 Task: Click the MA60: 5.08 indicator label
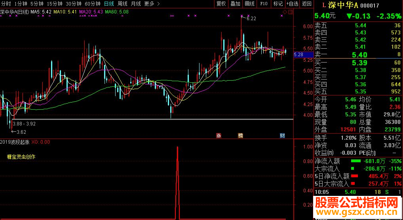pyautogui.click(x=117, y=11)
